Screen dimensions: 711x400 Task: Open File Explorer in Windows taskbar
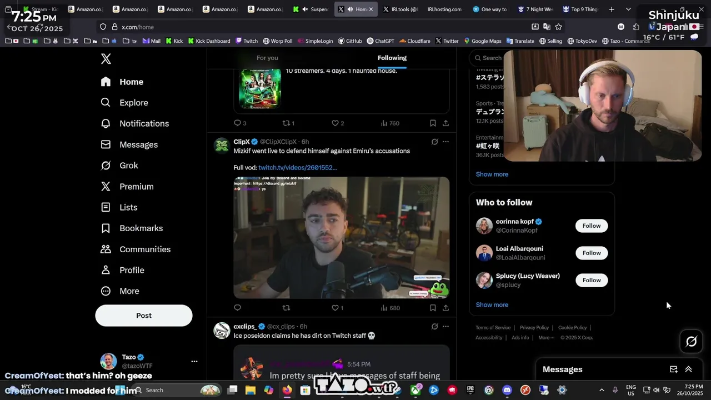pos(251,390)
